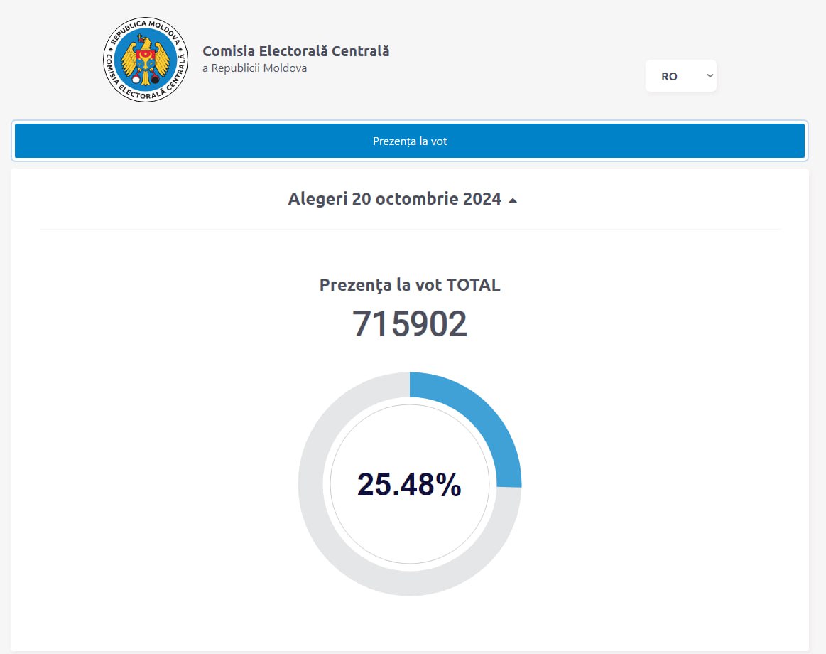Click the "Prezența la vot TOTAL" heading

pyautogui.click(x=410, y=285)
